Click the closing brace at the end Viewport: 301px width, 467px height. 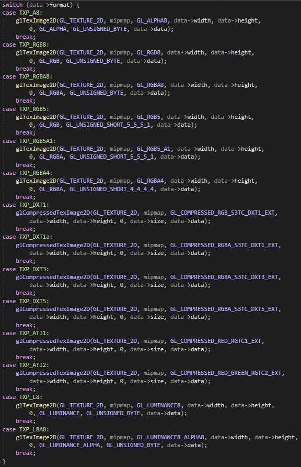click(4, 462)
